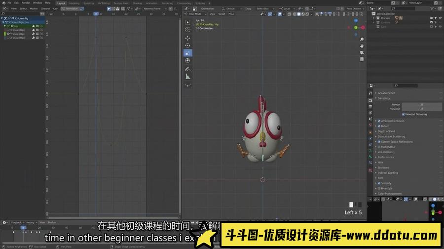444x249 pixels.
Task: Uncheck the Bloom checkbox
Action: coord(379,126)
